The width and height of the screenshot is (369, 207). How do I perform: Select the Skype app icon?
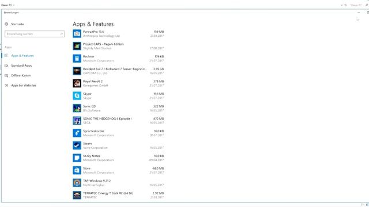pyautogui.click(x=77, y=96)
